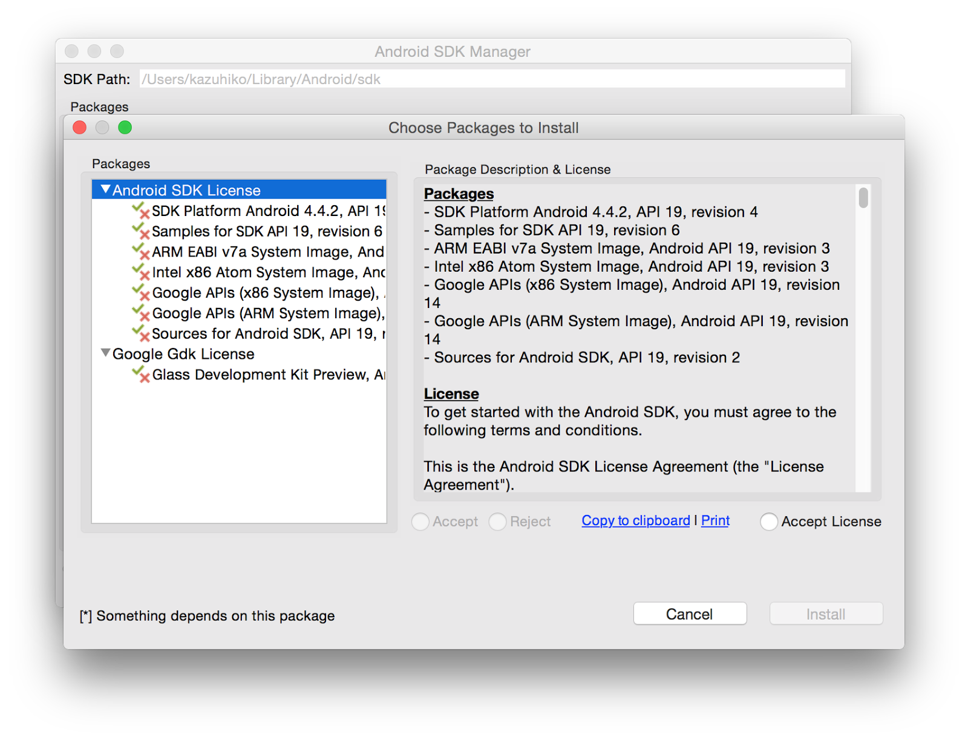The height and width of the screenshot is (740, 968).
Task: Select the Google Gdk License tree row
Action: point(239,353)
